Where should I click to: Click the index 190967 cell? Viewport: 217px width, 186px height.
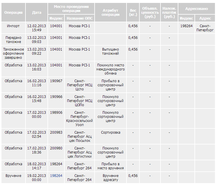[56, 81]
